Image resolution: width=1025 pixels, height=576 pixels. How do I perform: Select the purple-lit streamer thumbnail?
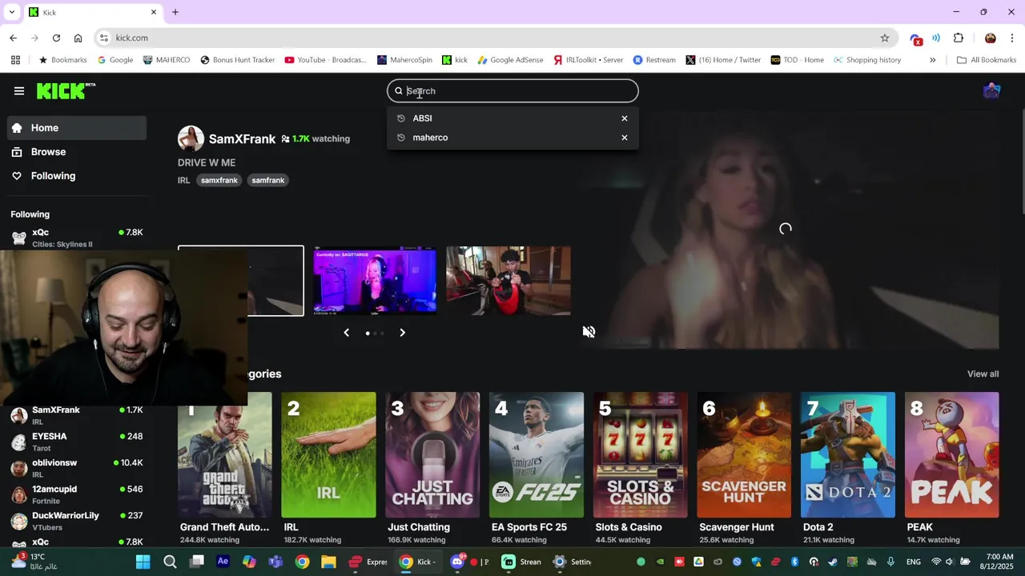click(375, 281)
